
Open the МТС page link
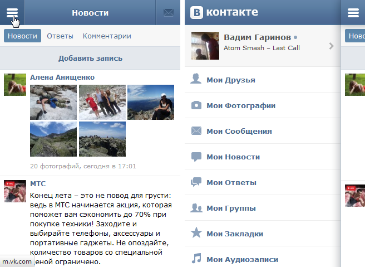[38, 183]
